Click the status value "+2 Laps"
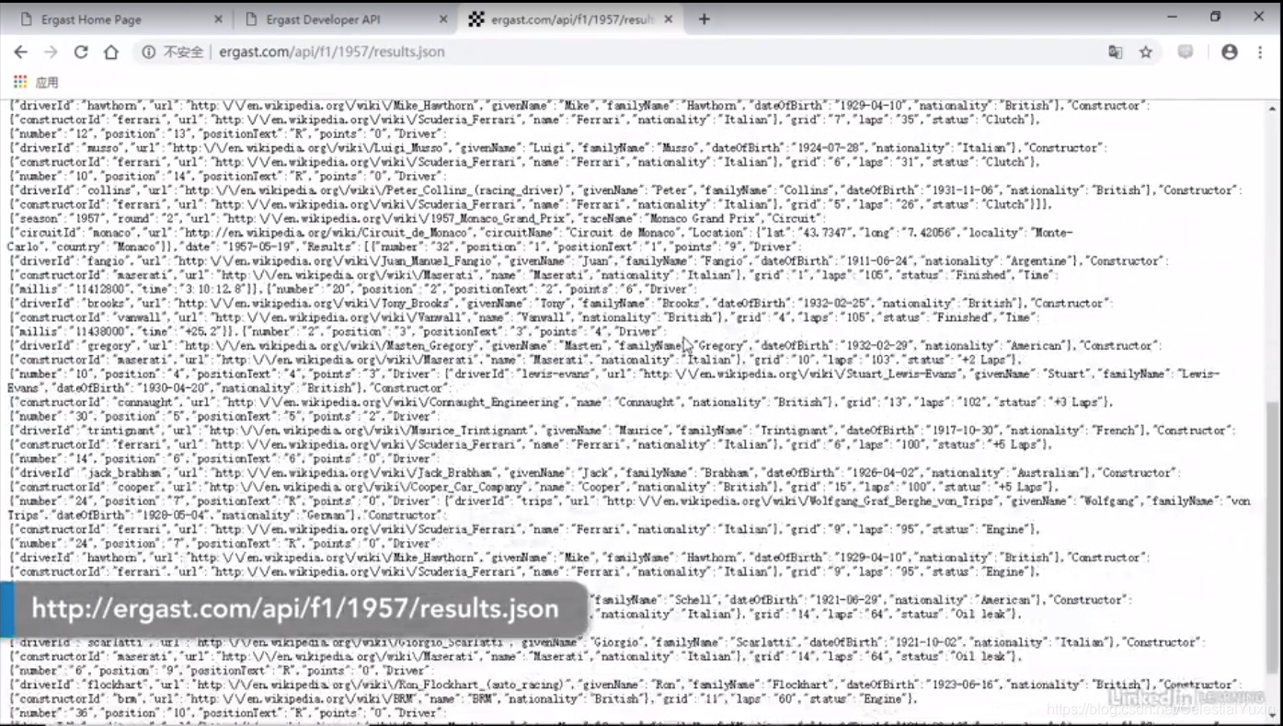The height and width of the screenshot is (726, 1283). coord(984,360)
